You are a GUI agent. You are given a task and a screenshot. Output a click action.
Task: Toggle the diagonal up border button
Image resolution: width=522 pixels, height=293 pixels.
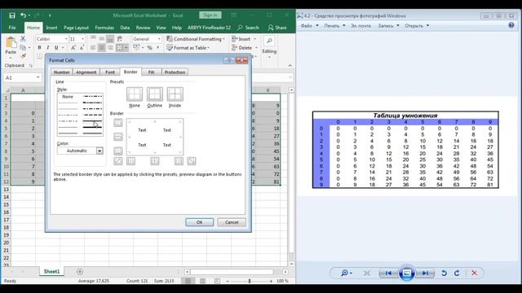point(117,161)
